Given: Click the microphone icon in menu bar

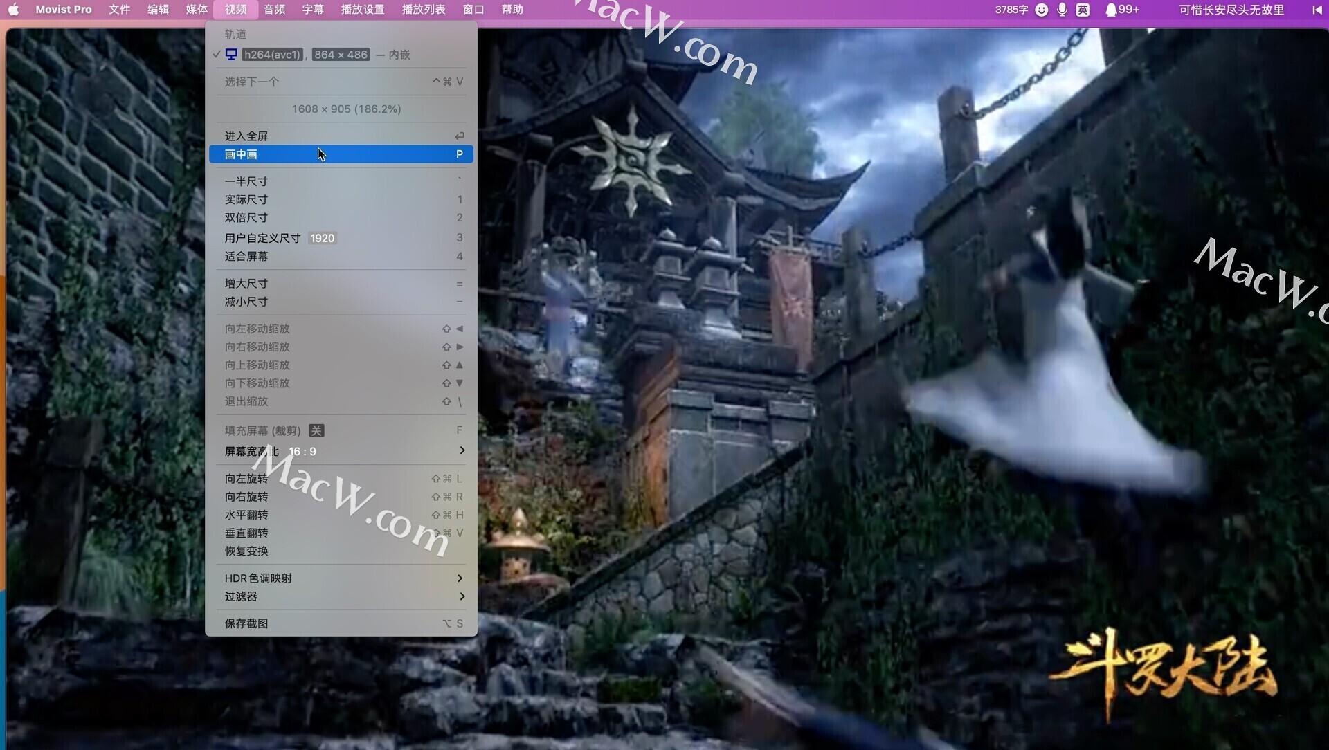Looking at the screenshot, I should pyautogui.click(x=1062, y=10).
